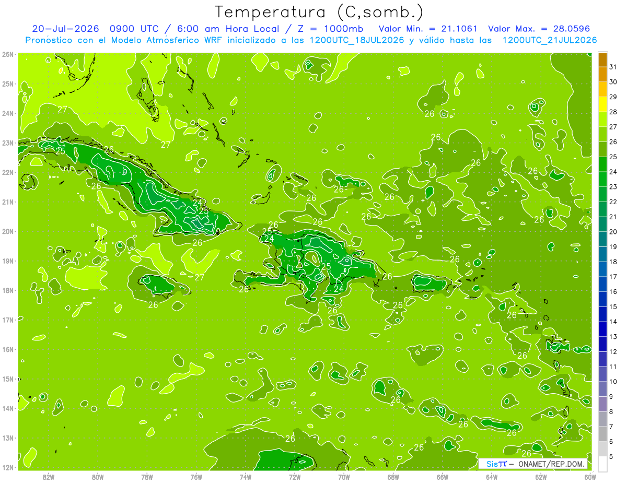Click the "20N" latitude axis label

coord(8,231)
